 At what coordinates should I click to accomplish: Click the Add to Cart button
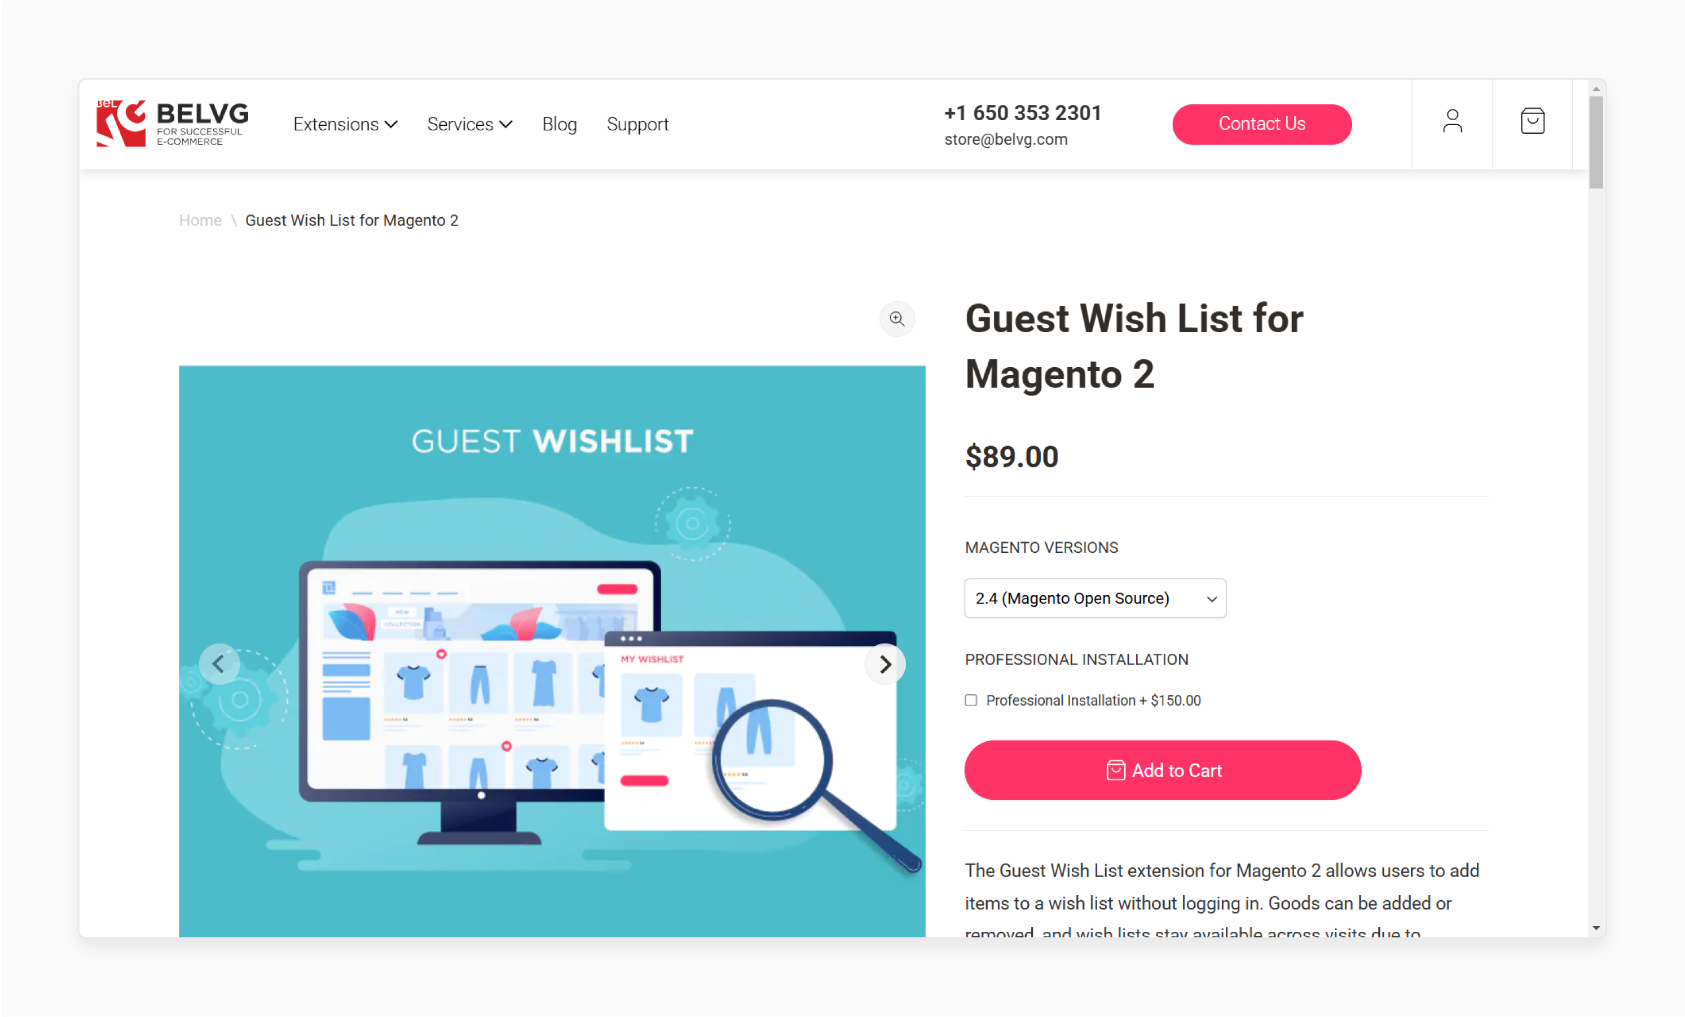pyautogui.click(x=1164, y=771)
